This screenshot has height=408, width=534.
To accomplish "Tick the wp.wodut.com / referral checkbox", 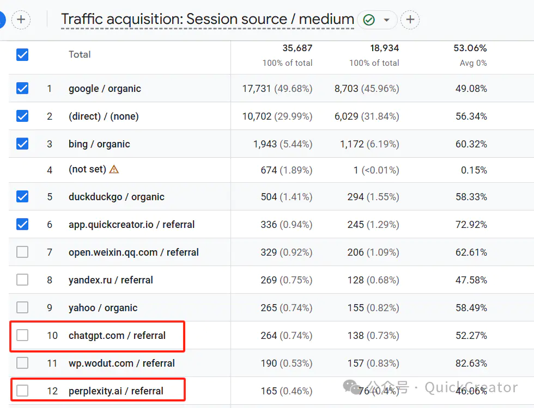I will coord(22,363).
